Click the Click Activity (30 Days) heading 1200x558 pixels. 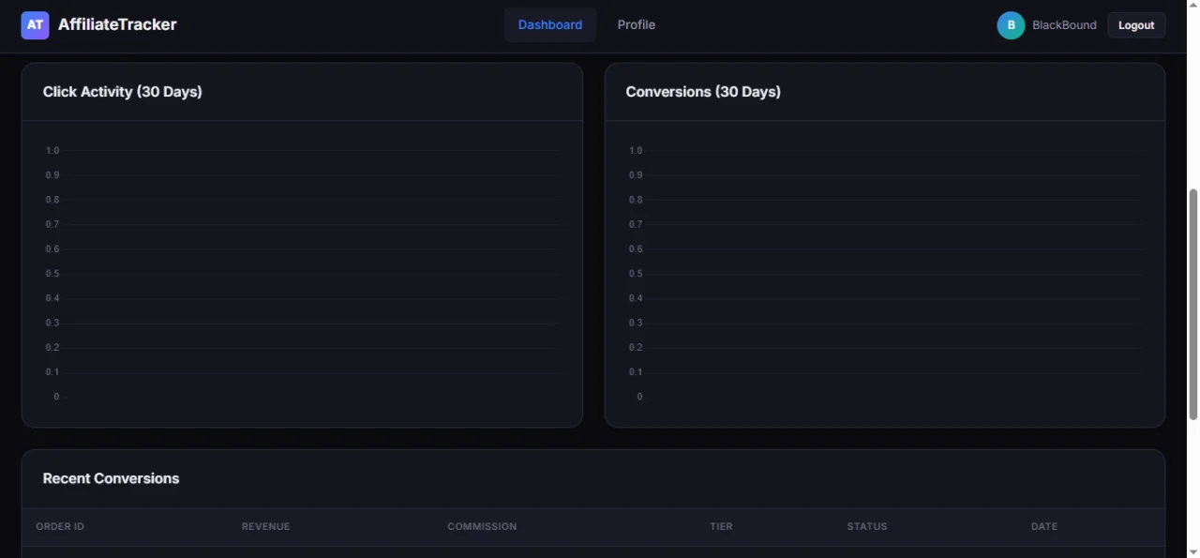click(x=123, y=92)
